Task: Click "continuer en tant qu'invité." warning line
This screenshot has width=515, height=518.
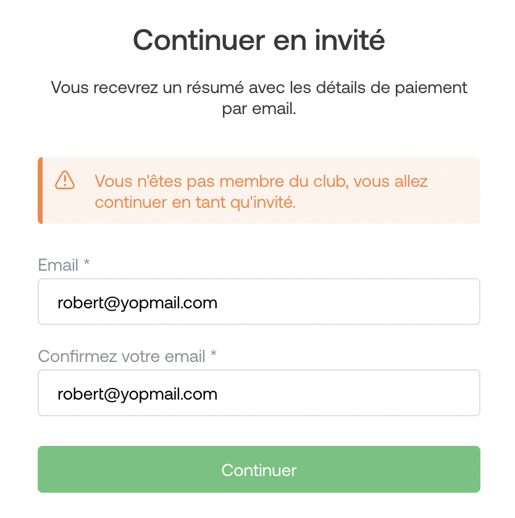Action: coord(195,202)
